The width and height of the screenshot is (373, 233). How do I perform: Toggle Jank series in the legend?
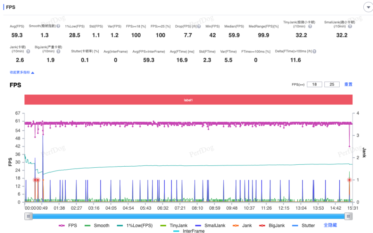(x=242, y=225)
